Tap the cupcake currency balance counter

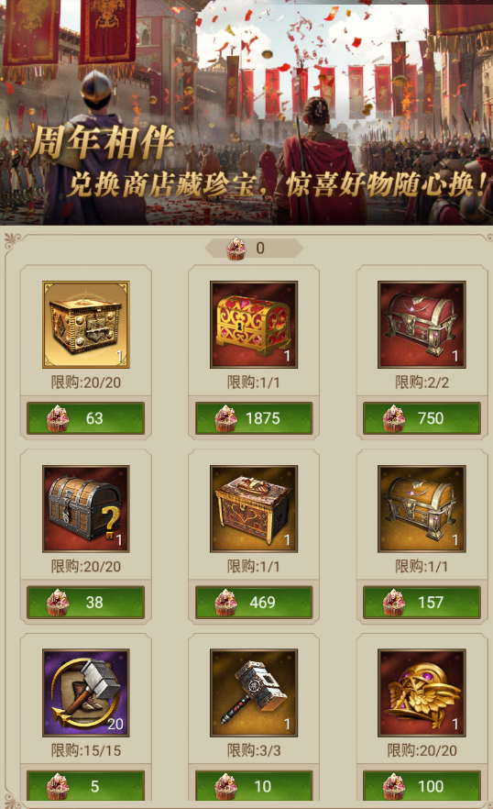tap(254, 249)
